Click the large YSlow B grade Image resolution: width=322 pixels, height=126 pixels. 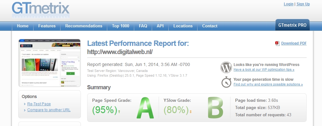tap(215, 108)
